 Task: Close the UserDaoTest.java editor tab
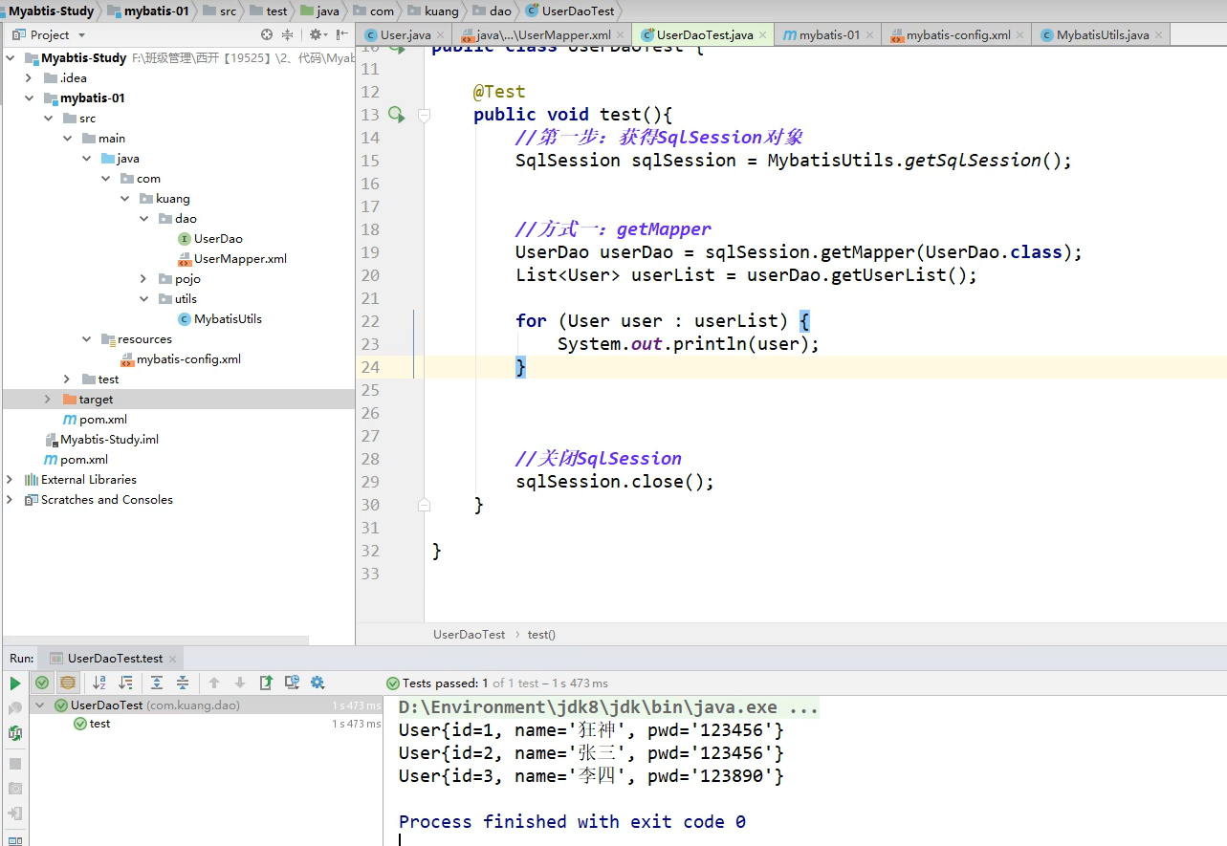(x=764, y=35)
